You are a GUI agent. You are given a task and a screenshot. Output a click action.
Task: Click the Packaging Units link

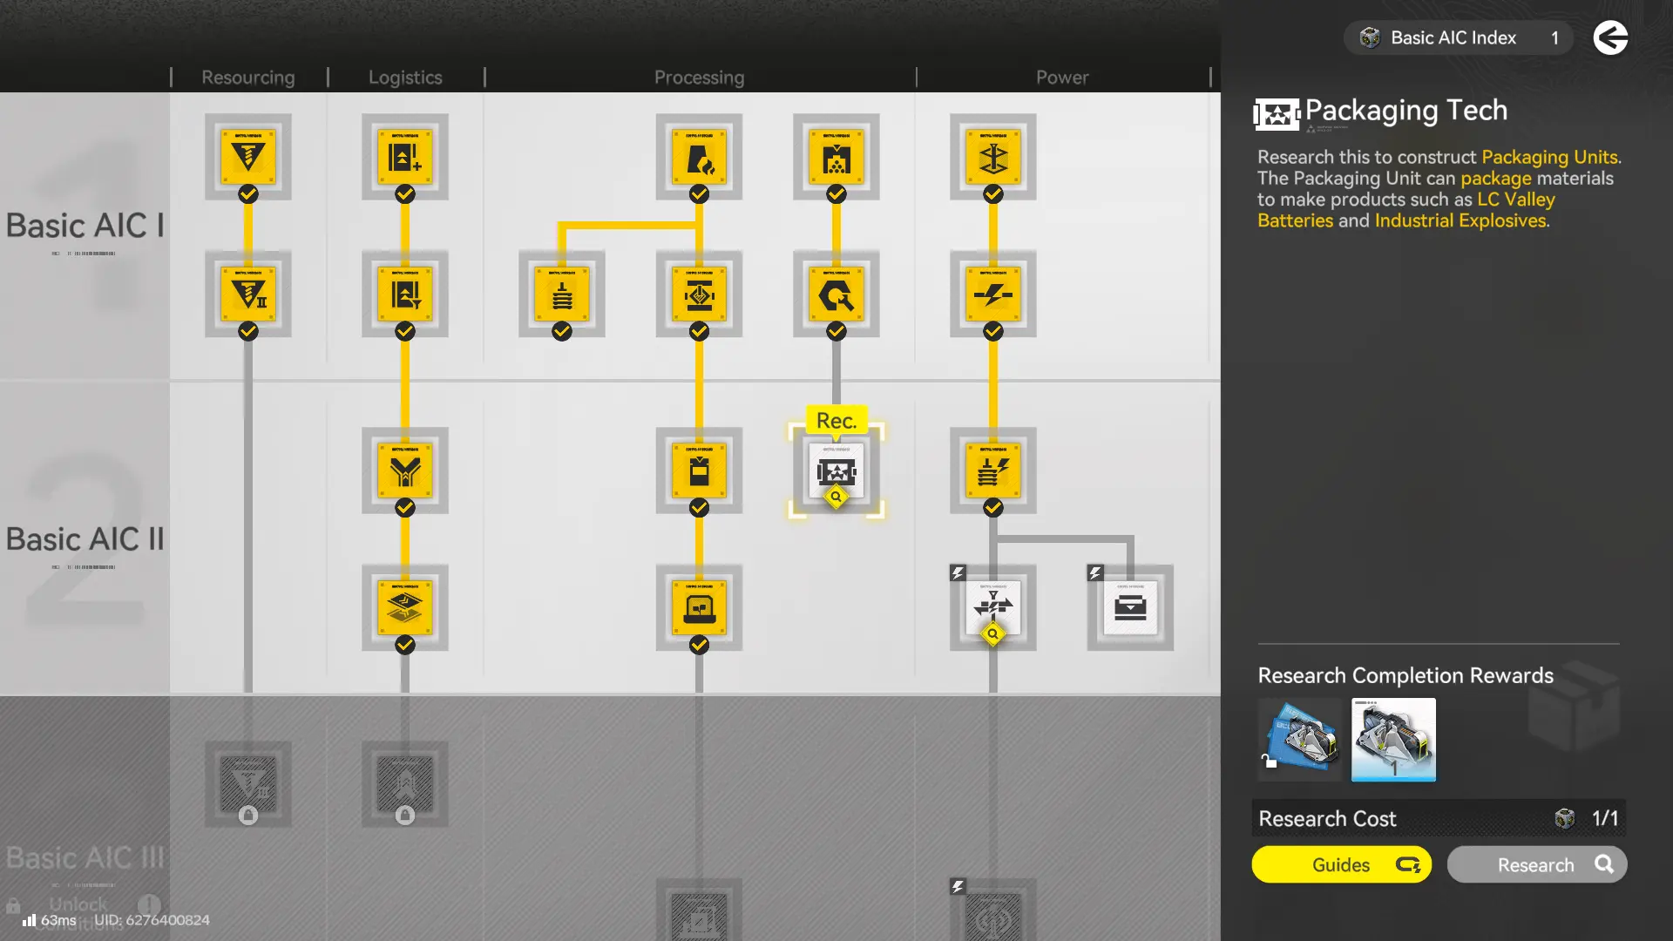click(x=1550, y=157)
